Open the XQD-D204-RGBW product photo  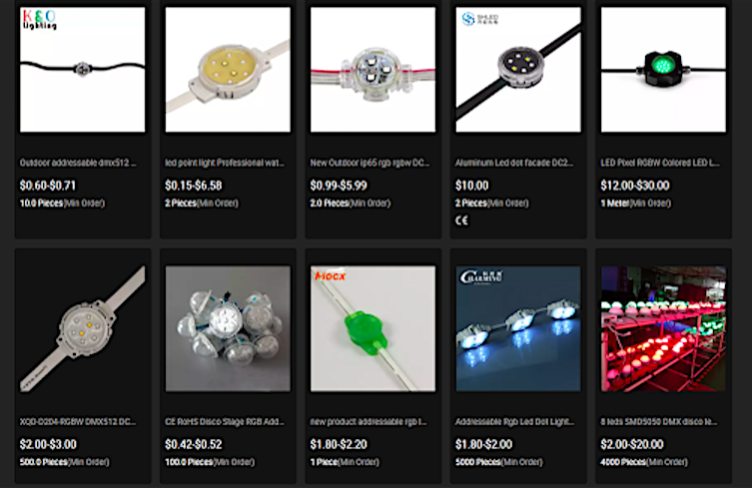(x=83, y=329)
